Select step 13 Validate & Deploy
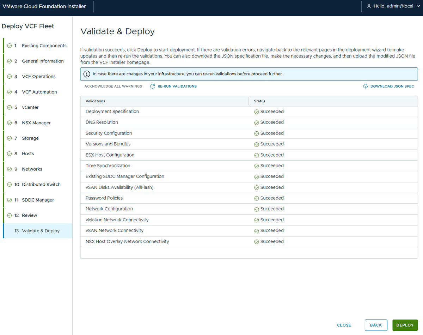Viewport: 423px width, 335px height. (x=38, y=231)
